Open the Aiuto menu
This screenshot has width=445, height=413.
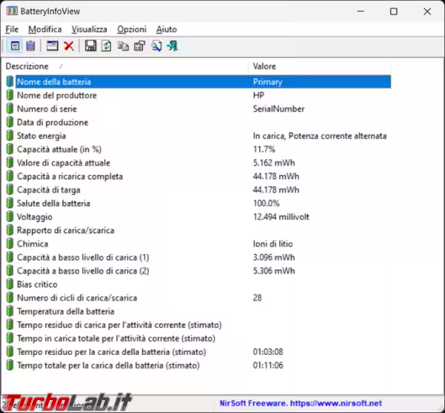click(167, 29)
